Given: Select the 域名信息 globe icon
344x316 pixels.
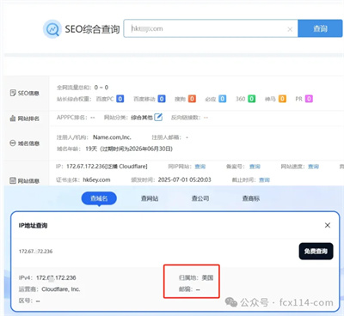Looking at the screenshot, I should [13, 143].
